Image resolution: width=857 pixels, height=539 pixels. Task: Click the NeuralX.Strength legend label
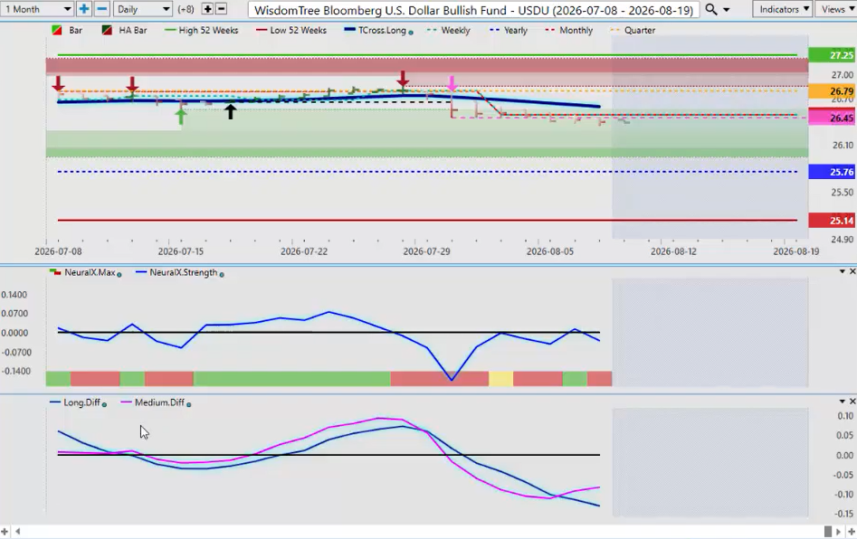point(183,272)
